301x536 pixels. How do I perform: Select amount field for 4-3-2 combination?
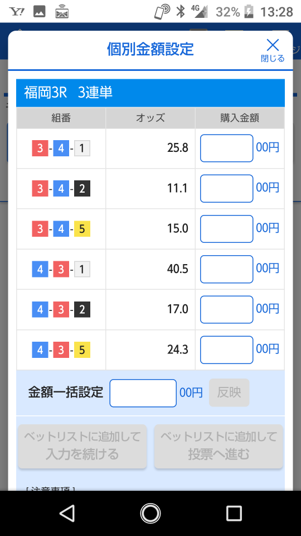pos(227,309)
